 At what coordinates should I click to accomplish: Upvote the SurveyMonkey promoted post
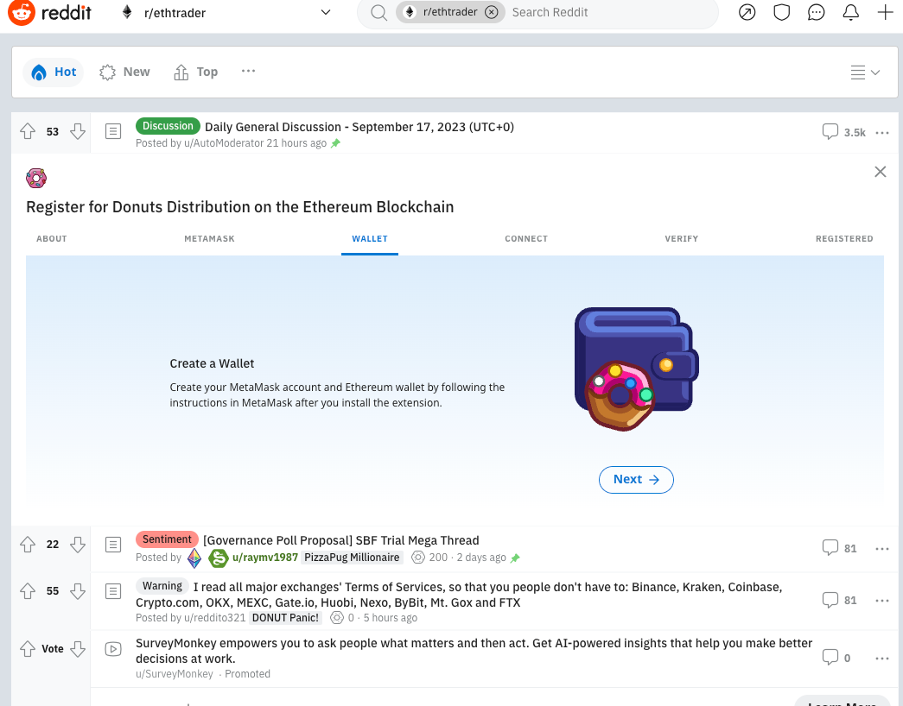[28, 649]
